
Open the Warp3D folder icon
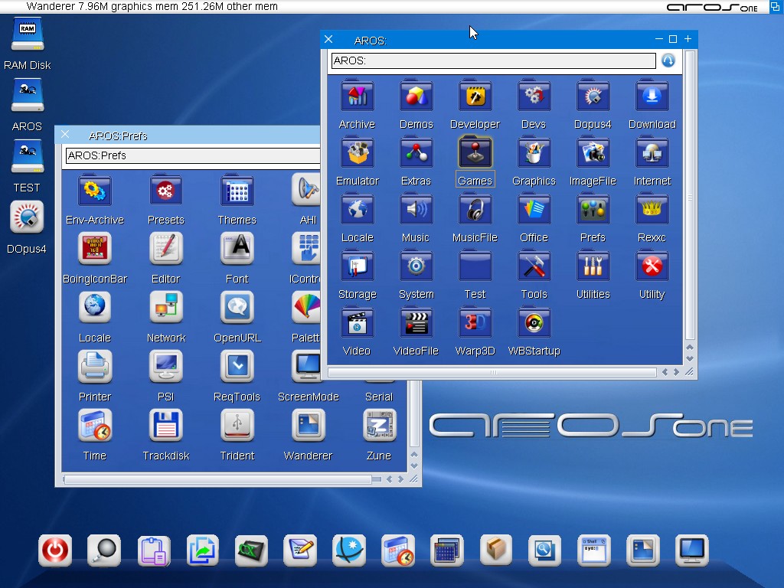475,322
